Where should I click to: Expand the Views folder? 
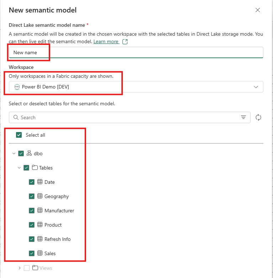pyautogui.click(x=19, y=268)
